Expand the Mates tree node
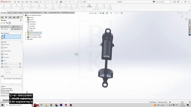Image resolution: width=191 pixels, height=107 pixels. coord(26,39)
